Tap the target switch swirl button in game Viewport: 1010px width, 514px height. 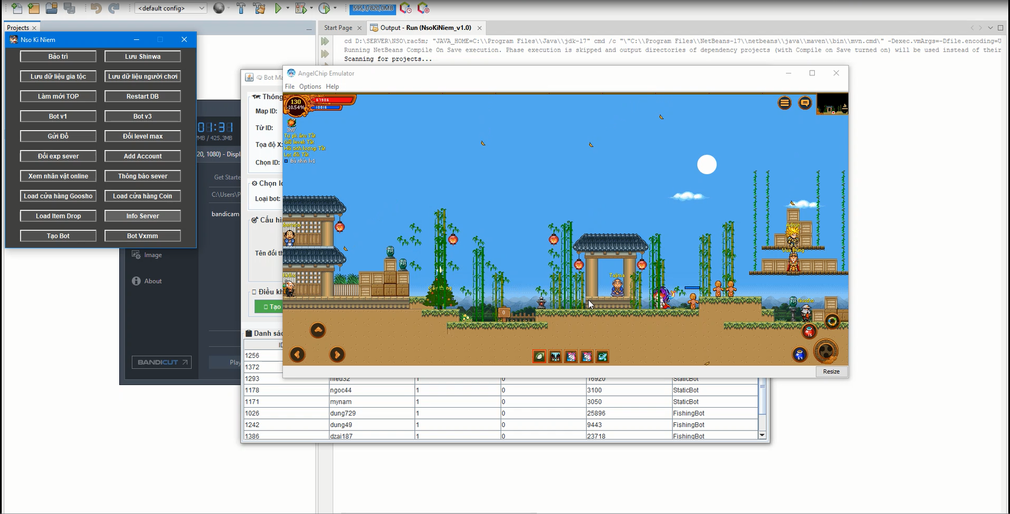tap(832, 321)
